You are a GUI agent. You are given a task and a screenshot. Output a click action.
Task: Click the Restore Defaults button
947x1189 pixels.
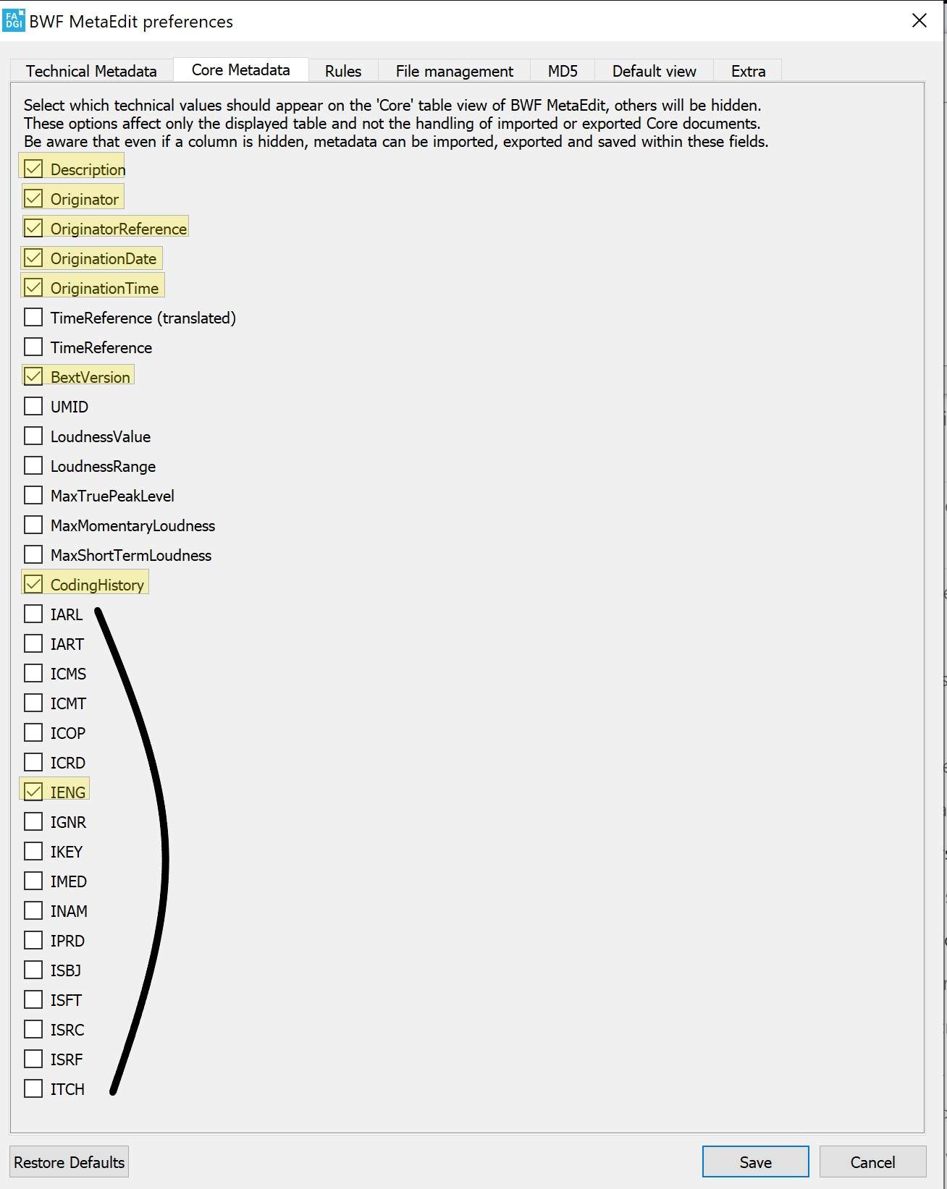pyautogui.click(x=70, y=1162)
